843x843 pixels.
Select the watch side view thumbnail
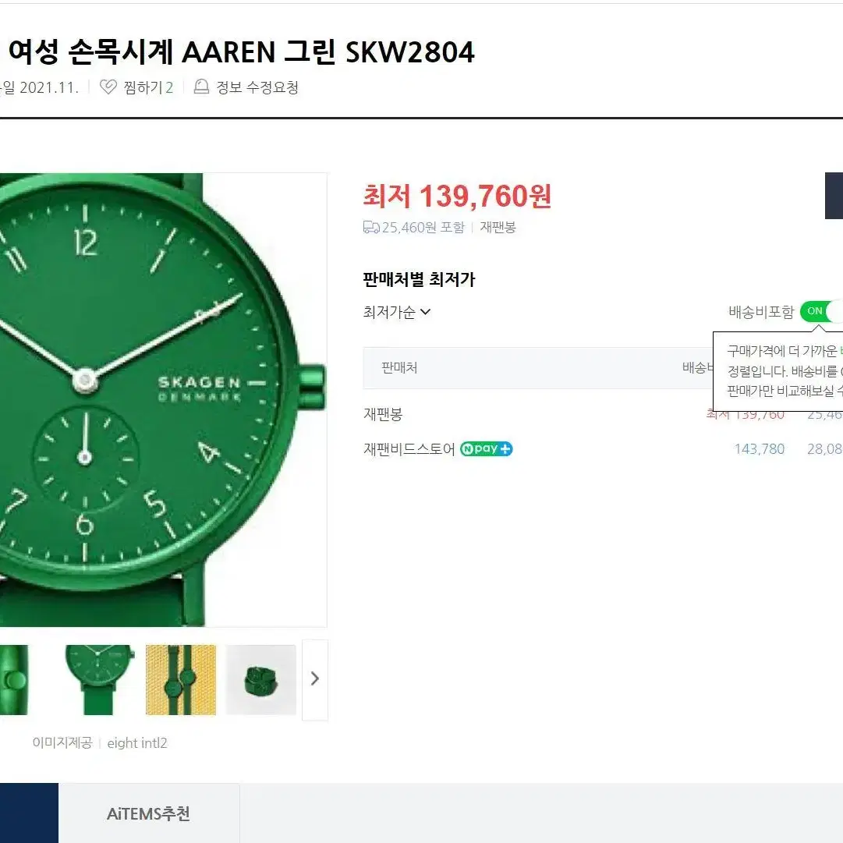(x=14, y=679)
